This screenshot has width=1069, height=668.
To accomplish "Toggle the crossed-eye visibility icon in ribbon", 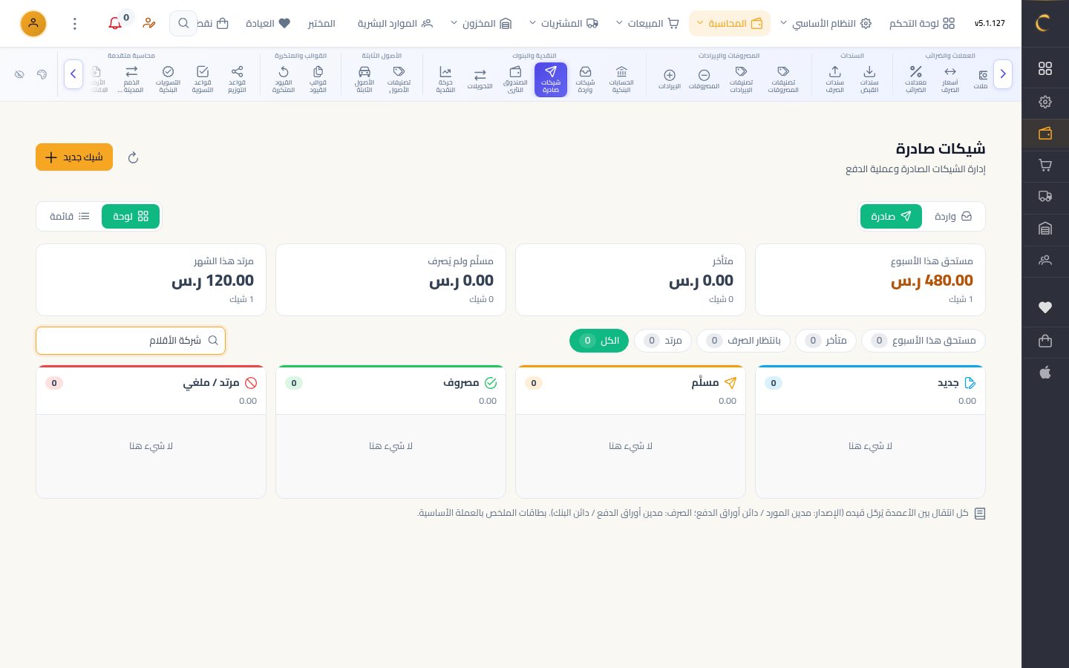I will [19, 74].
